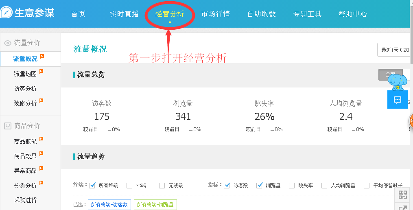Open 自助取数 in the navigation bar
Viewport: 413px width, 210px height.
pyautogui.click(x=261, y=14)
